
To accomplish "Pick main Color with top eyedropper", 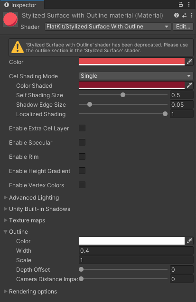I will coord(189,62).
